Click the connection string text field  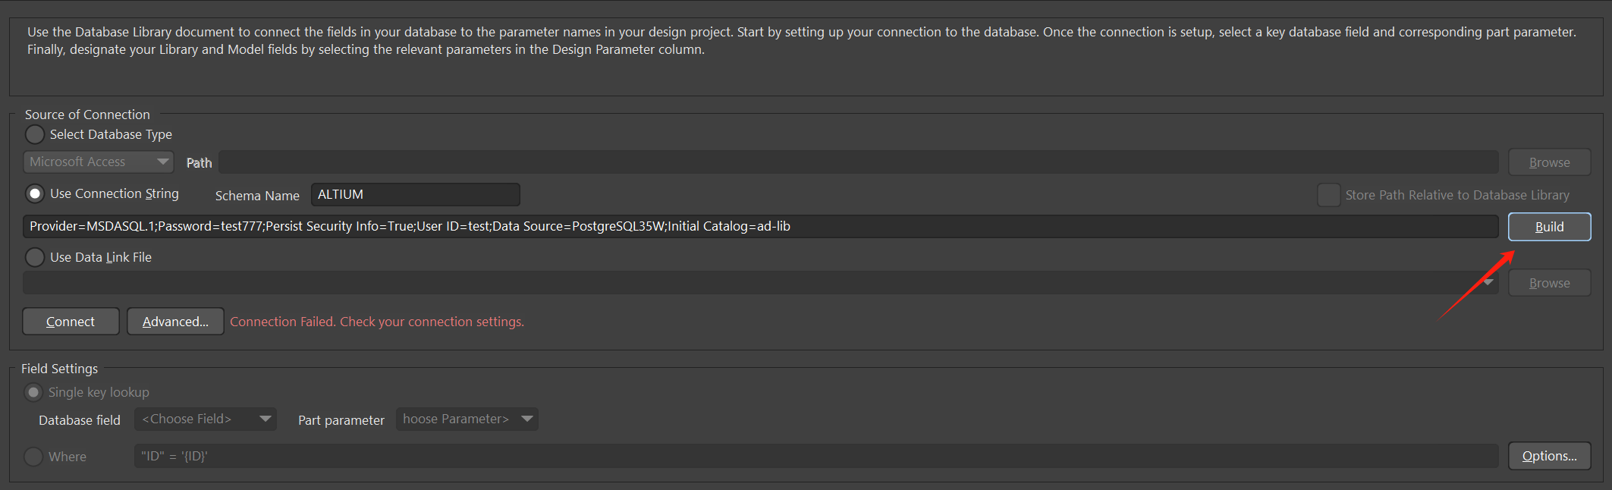759,227
